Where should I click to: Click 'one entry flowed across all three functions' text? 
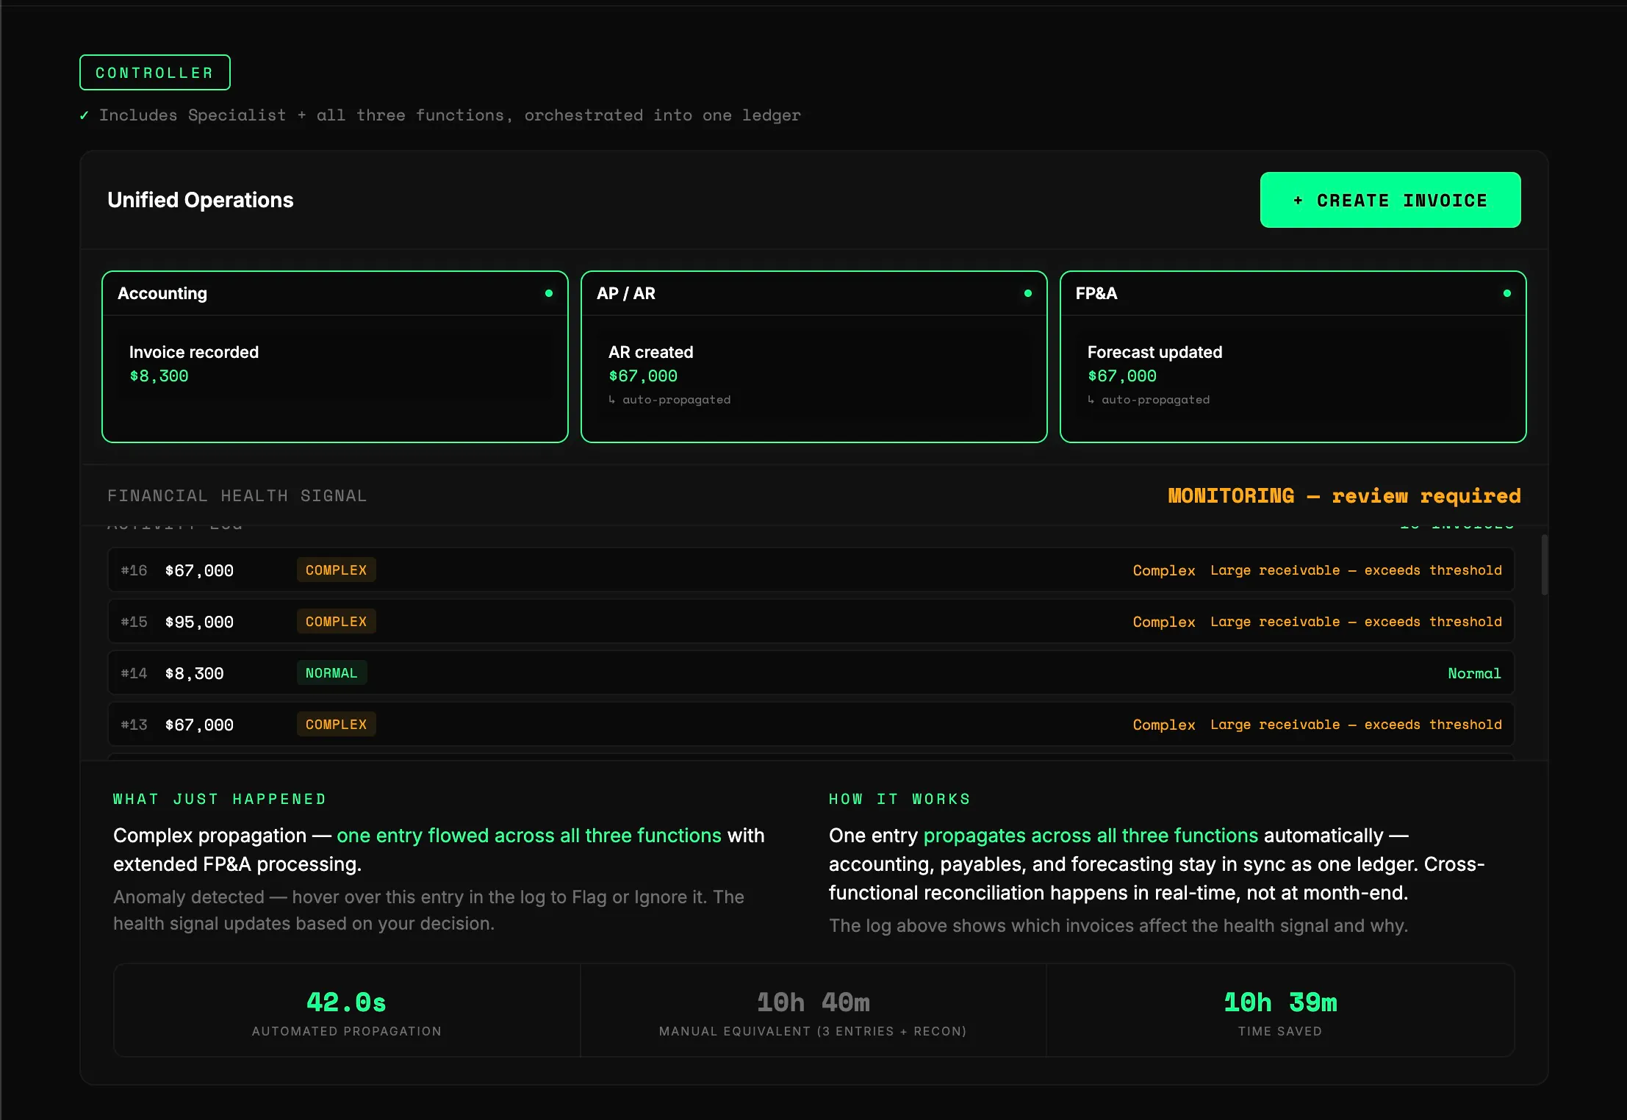529,836
